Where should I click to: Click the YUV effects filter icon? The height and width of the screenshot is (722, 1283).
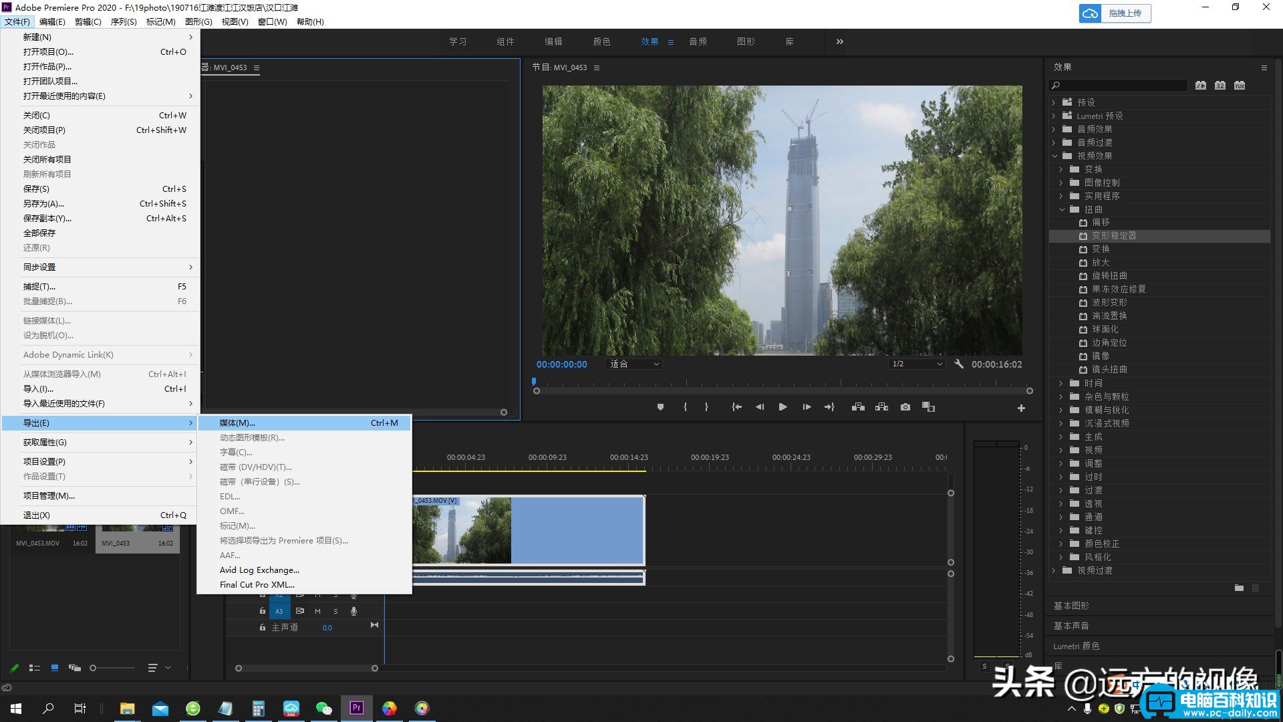pos(1240,86)
